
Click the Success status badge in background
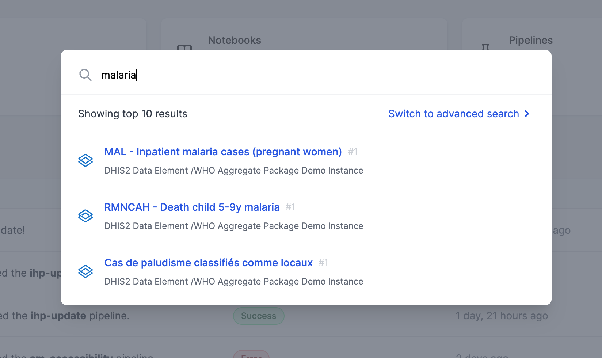[259, 316]
